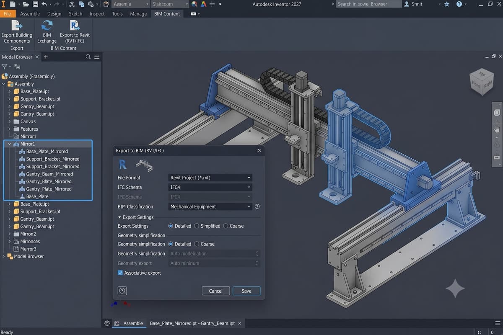Screen dimensions: 503x335
Task: Collapse the Export Settings section
Action: (x=119, y=217)
